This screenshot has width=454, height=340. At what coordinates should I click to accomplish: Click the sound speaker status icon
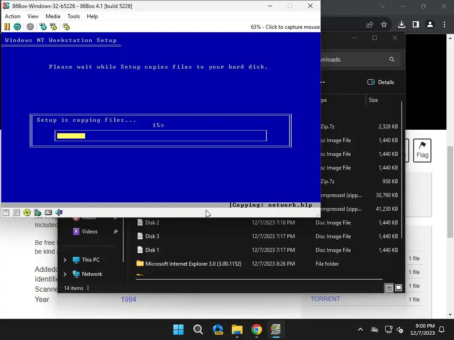59,213
